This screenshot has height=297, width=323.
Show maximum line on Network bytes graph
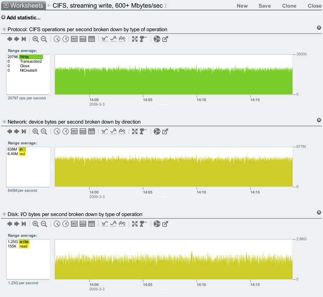click(x=113, y=132)
